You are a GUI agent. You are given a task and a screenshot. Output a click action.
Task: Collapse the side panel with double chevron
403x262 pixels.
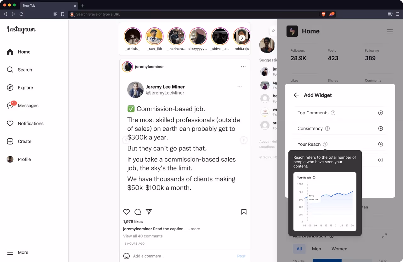[x=273, y=31]
